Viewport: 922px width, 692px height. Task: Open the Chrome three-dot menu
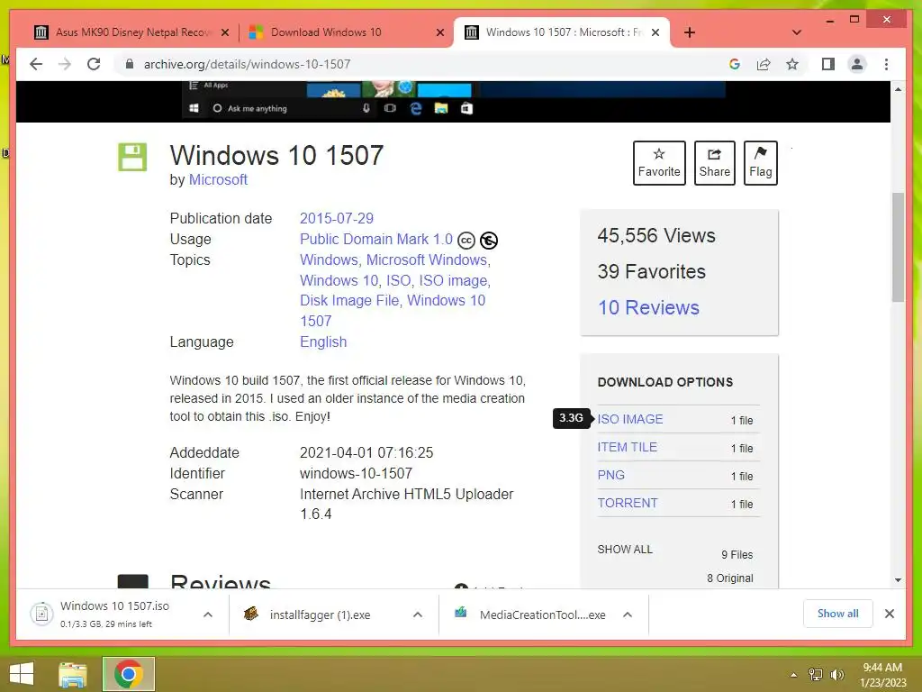886,64
